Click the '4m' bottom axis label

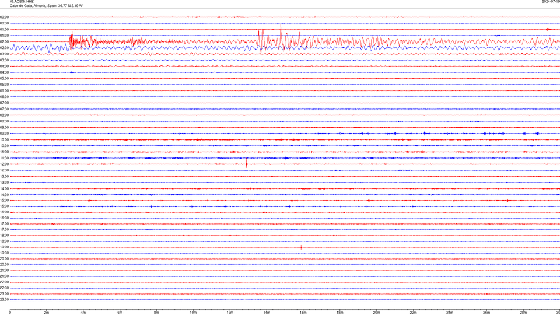(x=83, y=313)
